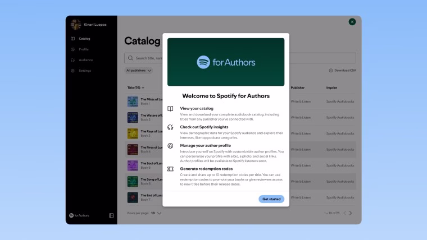427x240 pixels.
Task: Click Write & Listen publisher in Book 2 row
Action: (301, 117)
